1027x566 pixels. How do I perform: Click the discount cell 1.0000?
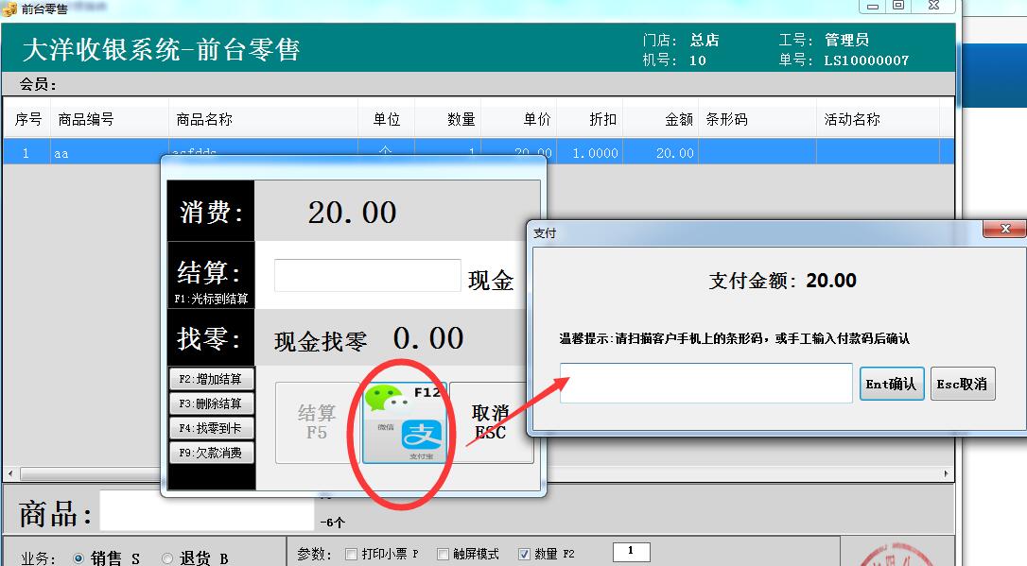(x=589, y=153)
